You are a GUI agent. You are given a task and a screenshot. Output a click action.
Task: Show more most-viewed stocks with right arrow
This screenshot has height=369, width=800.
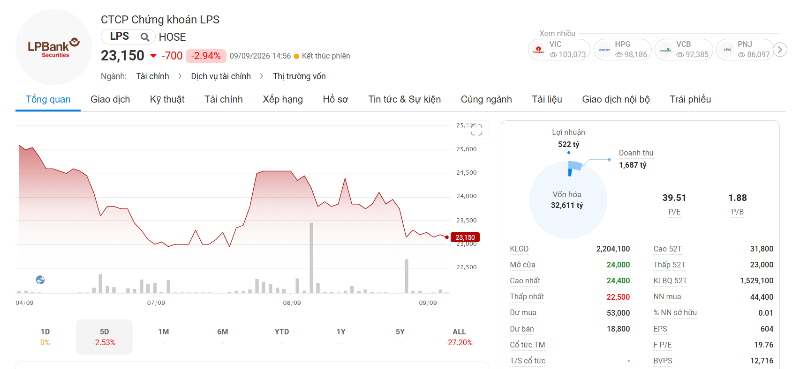[x=780, y=50]
